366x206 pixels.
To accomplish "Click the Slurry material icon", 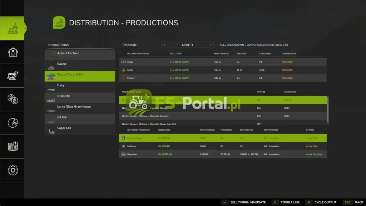I will (123, 70).
